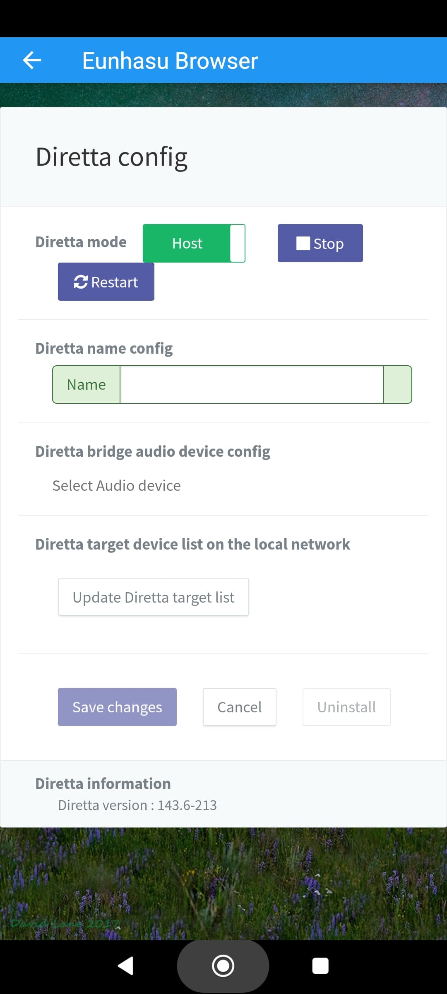
Task: Click the Name label addon
Action: (x=87, y=384)
